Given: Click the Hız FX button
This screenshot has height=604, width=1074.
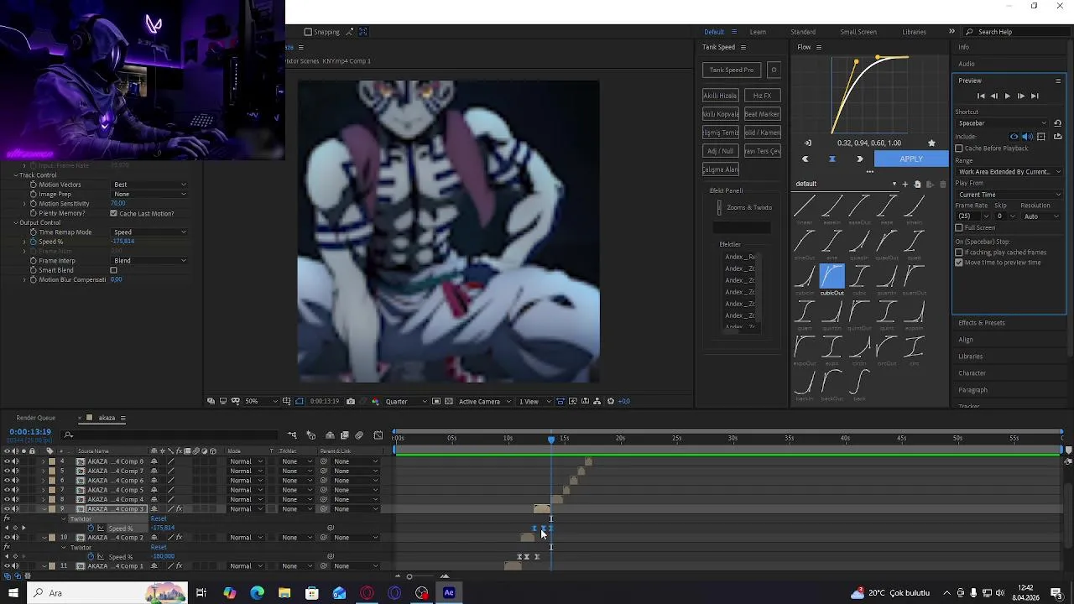Looking at the screenshot, I should point(762,96).
